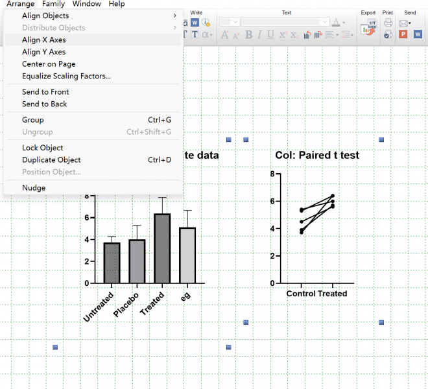Screen dimensions: 428x389
Task: Click the Placebo x-axis label
Action: 126,304
